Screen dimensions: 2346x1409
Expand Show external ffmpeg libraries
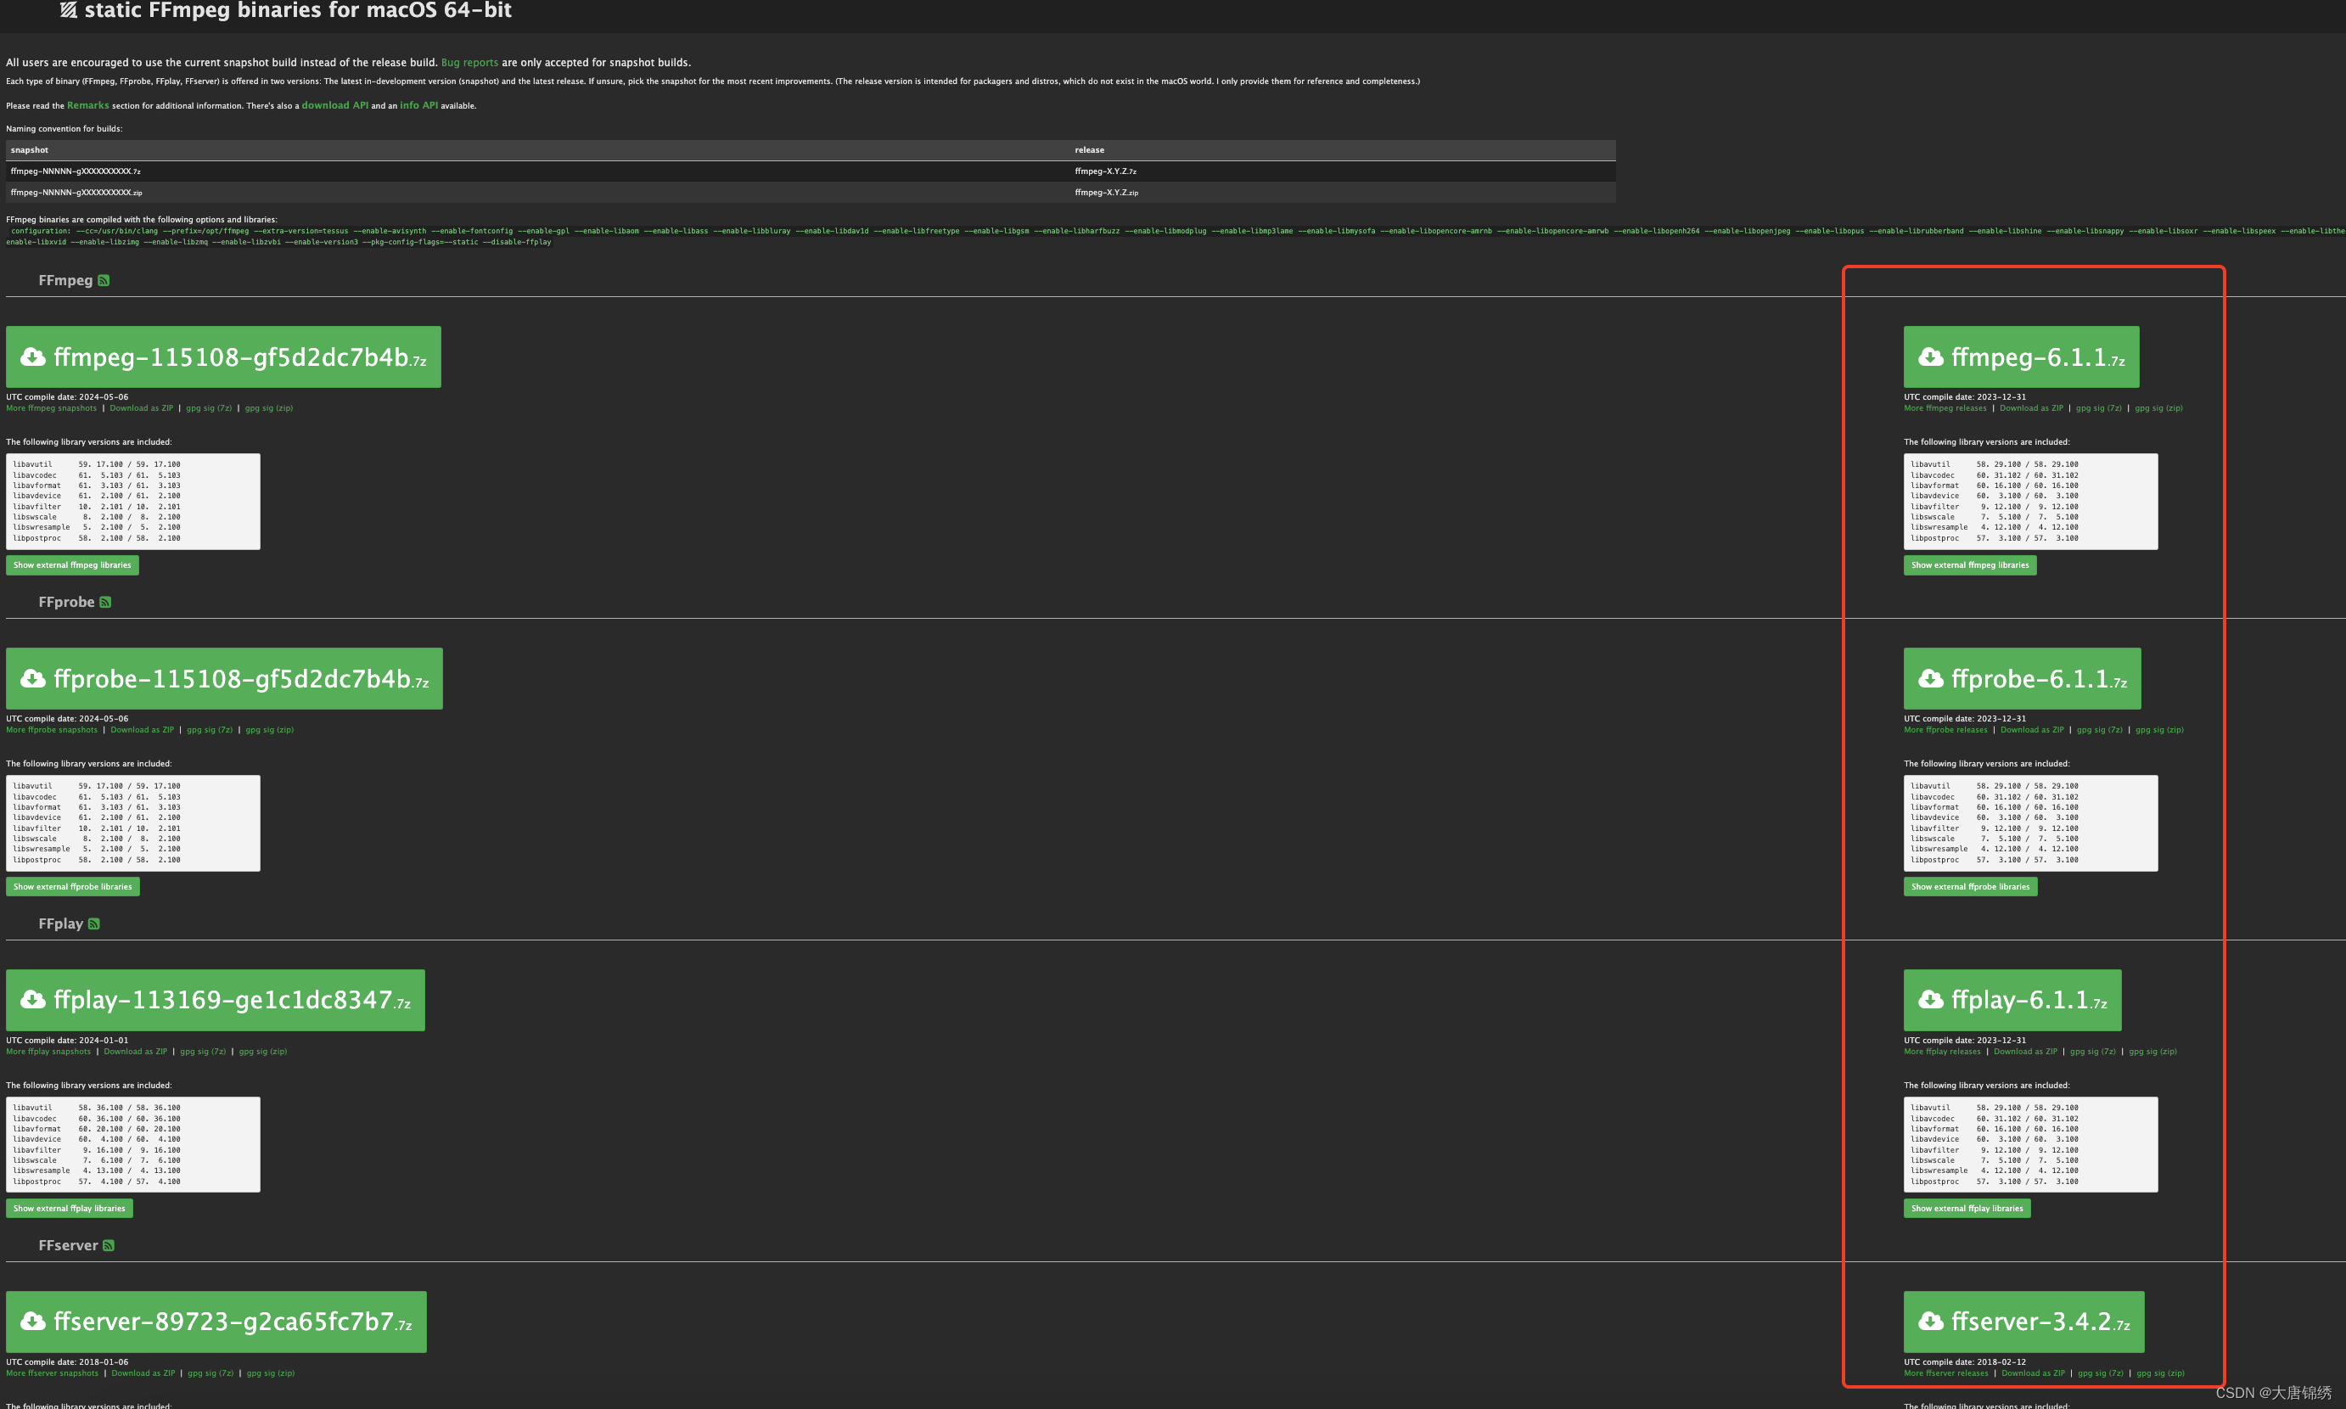pos(72,565)
